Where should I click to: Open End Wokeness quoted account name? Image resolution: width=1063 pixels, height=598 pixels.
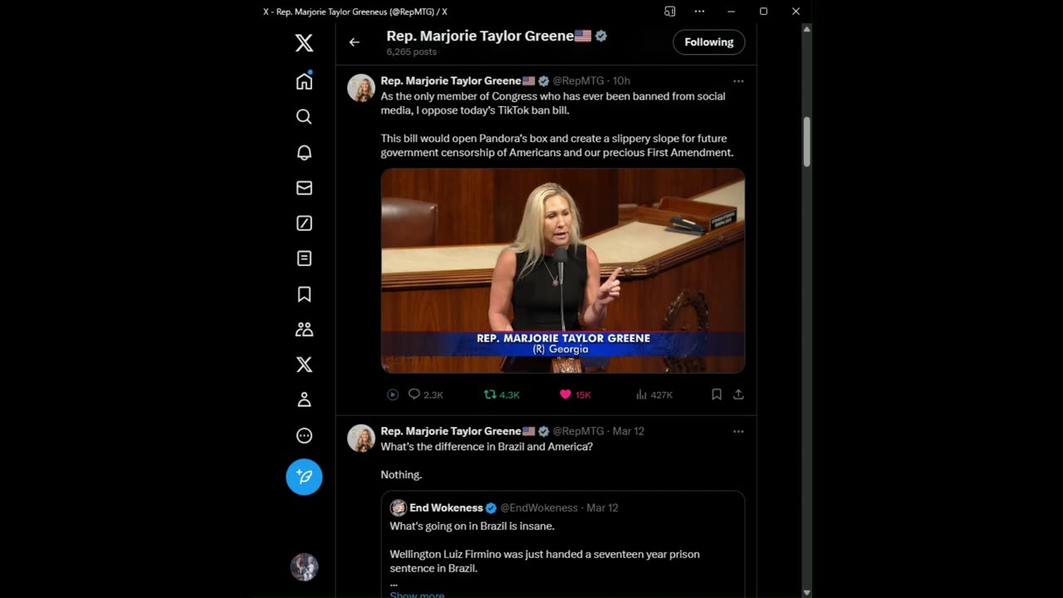click(446, 507)
